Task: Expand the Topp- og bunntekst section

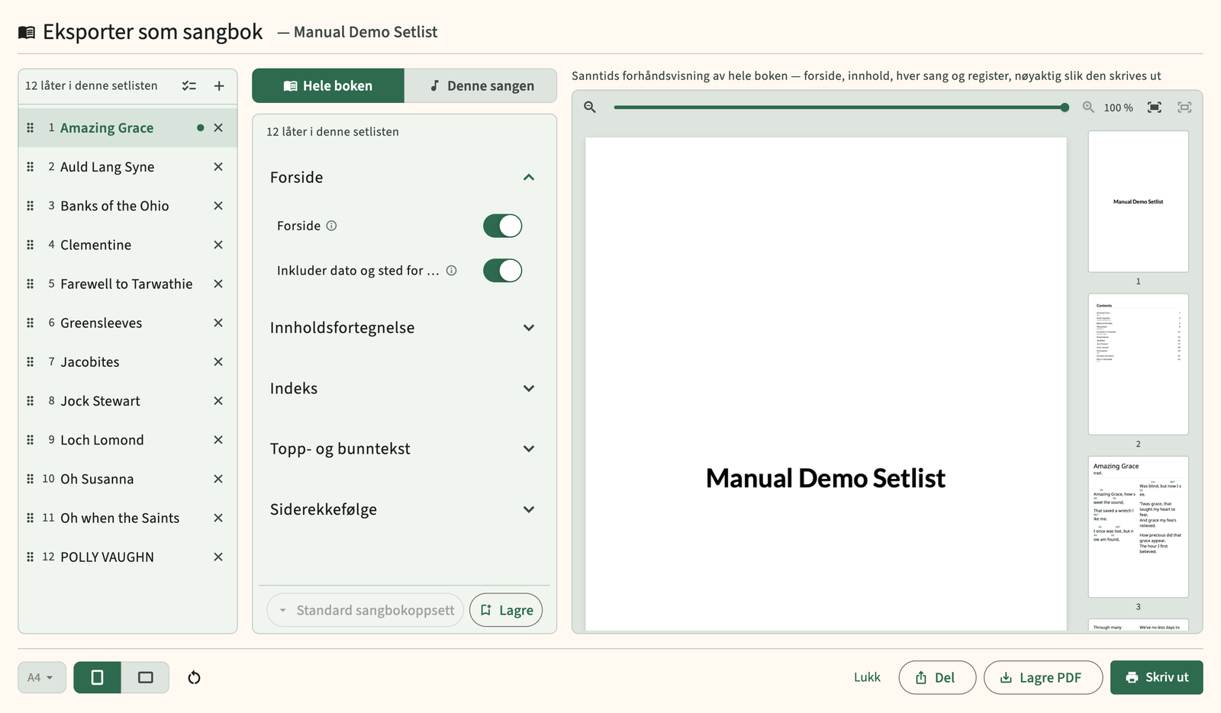Action: pos(403,449)
